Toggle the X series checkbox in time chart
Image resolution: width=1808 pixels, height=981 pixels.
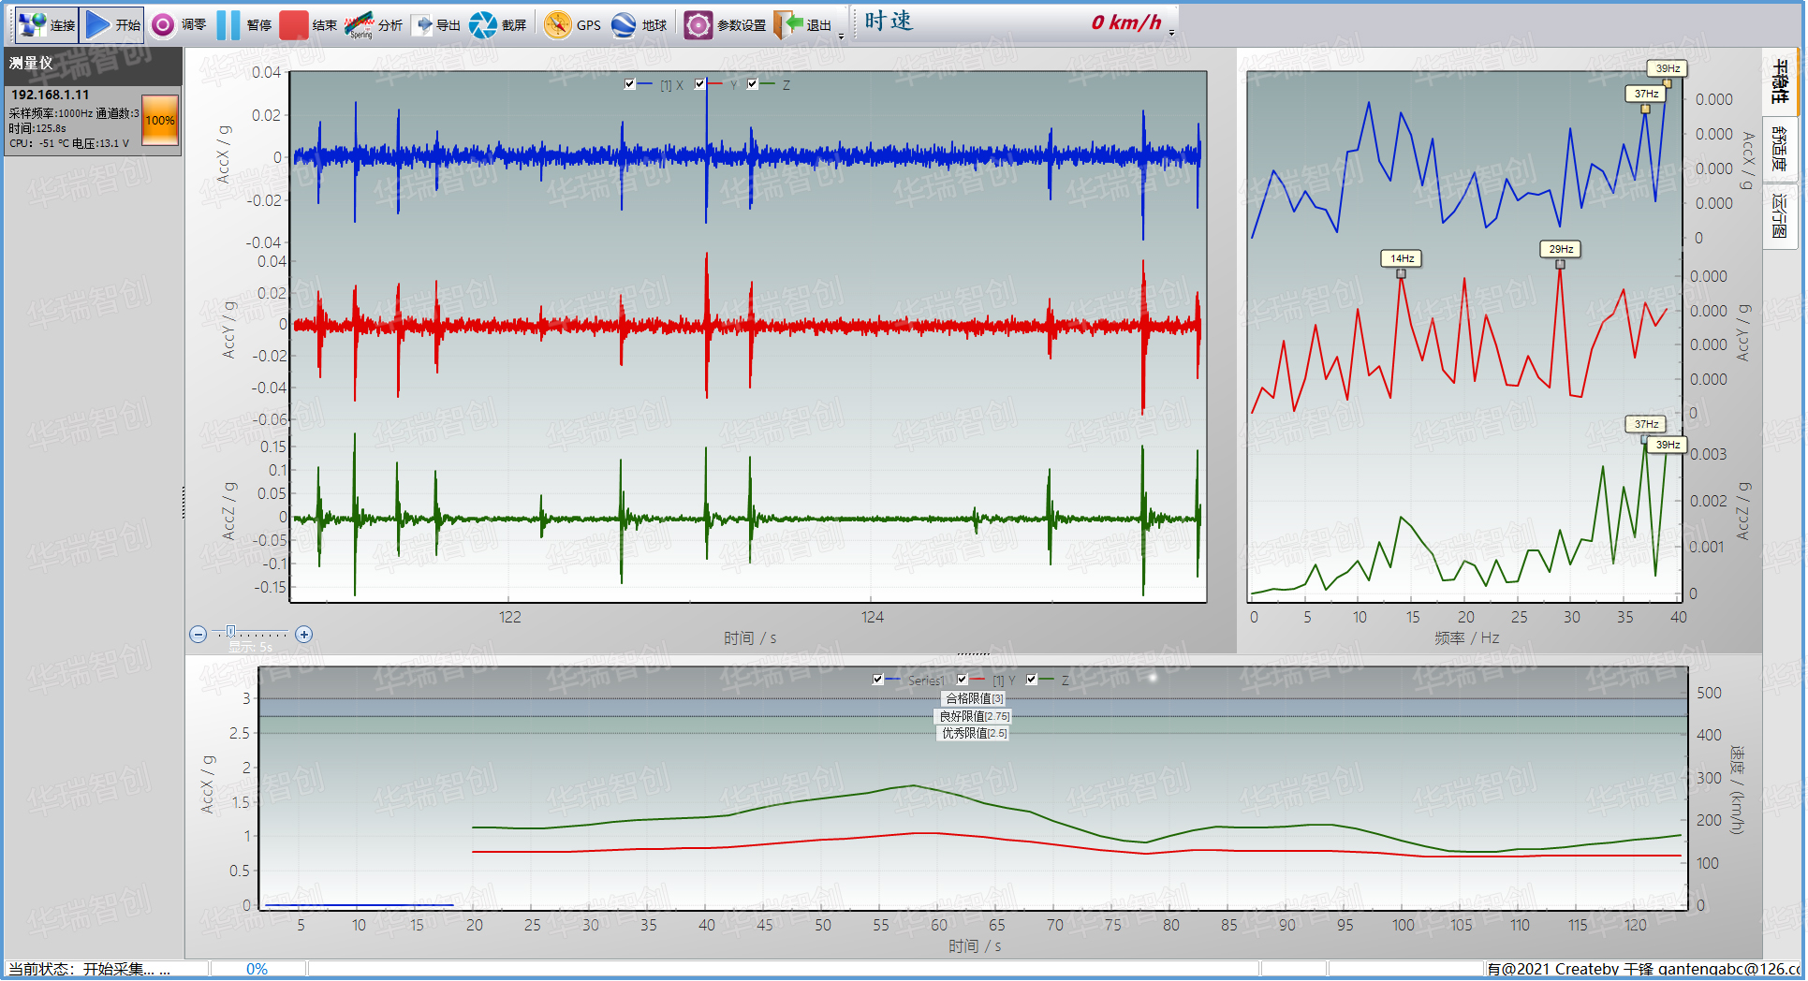(x=630, y=84)
